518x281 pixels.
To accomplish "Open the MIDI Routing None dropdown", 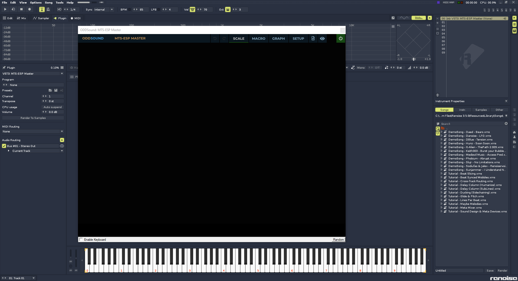I will tap(33, 131).
